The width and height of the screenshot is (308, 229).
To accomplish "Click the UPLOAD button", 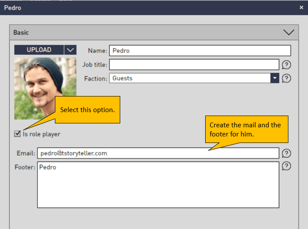I will (x=39, y=50).
